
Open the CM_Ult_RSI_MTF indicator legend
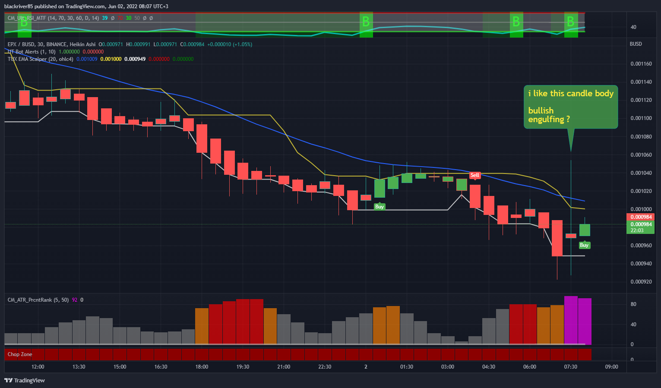click(x=53, y=18)
